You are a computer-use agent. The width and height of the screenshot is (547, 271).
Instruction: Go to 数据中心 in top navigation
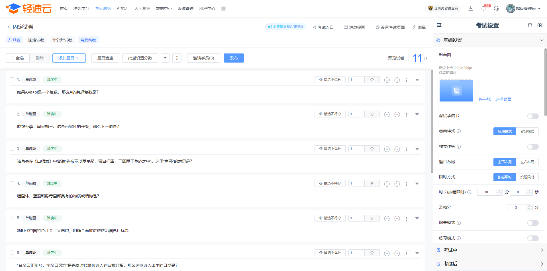click(x=164, y=9)
